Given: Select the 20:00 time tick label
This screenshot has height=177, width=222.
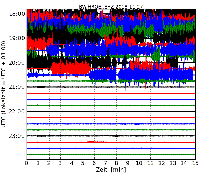Looking at the screenshot, I should [x=17, y=63].
